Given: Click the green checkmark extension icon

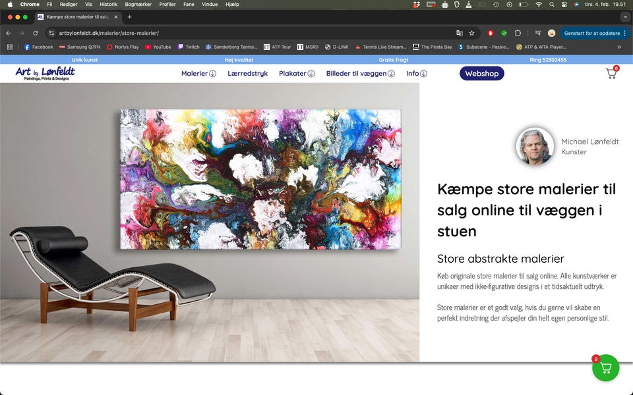Looking at the screenshot, I should (504, 33).
